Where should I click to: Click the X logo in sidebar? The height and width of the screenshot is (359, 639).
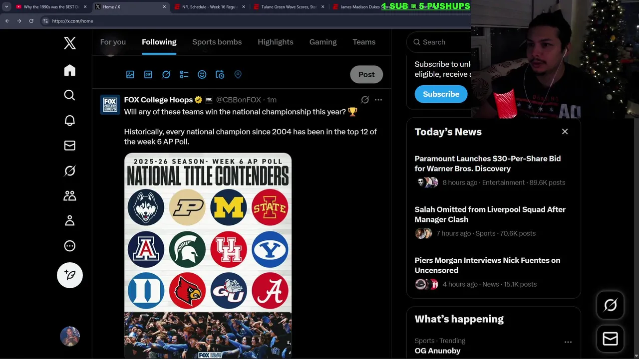pyautogui.click(x=70, y=43)
